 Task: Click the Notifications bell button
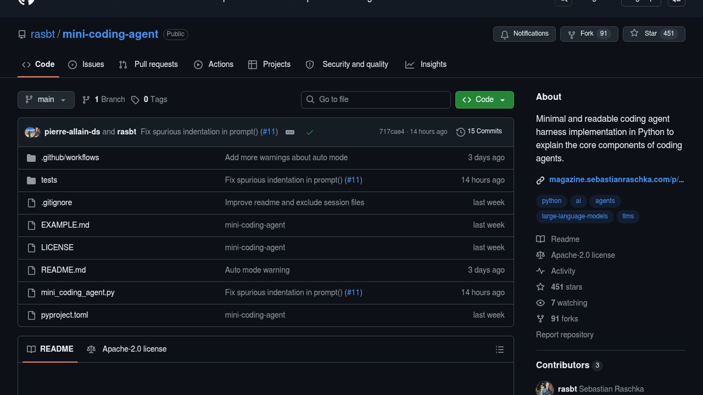pyautogui.click(x=524, y=34)
